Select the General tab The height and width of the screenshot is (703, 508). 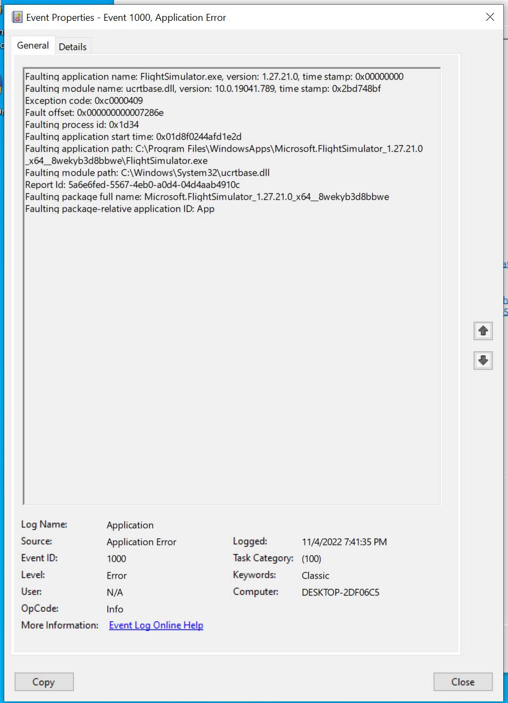pyautogui.click(x=33, y=45)
